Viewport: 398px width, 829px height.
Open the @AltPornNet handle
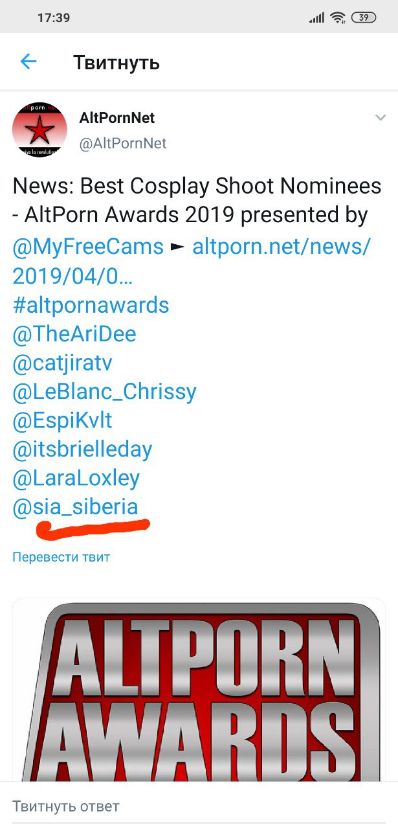123,144
